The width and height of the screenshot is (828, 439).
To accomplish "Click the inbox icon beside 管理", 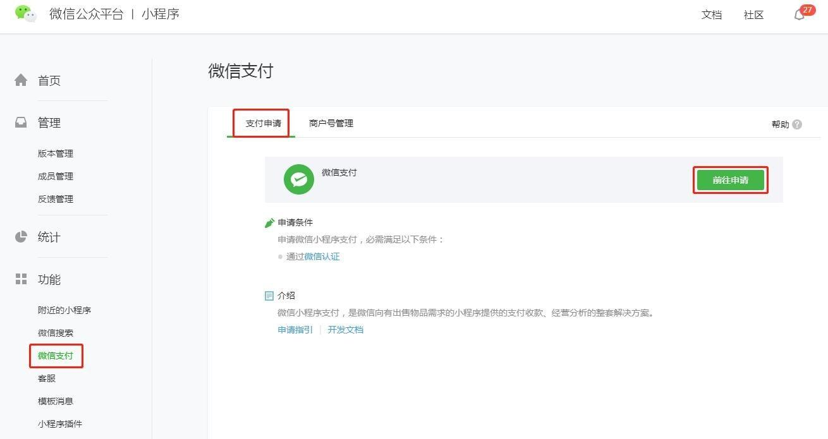I will 21,122.
